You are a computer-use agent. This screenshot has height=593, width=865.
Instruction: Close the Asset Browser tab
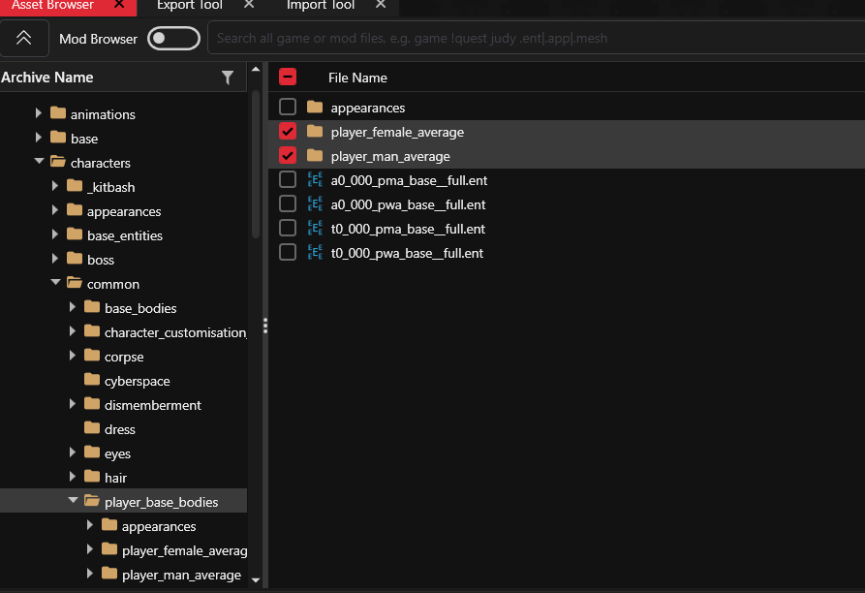click(119, 5)
